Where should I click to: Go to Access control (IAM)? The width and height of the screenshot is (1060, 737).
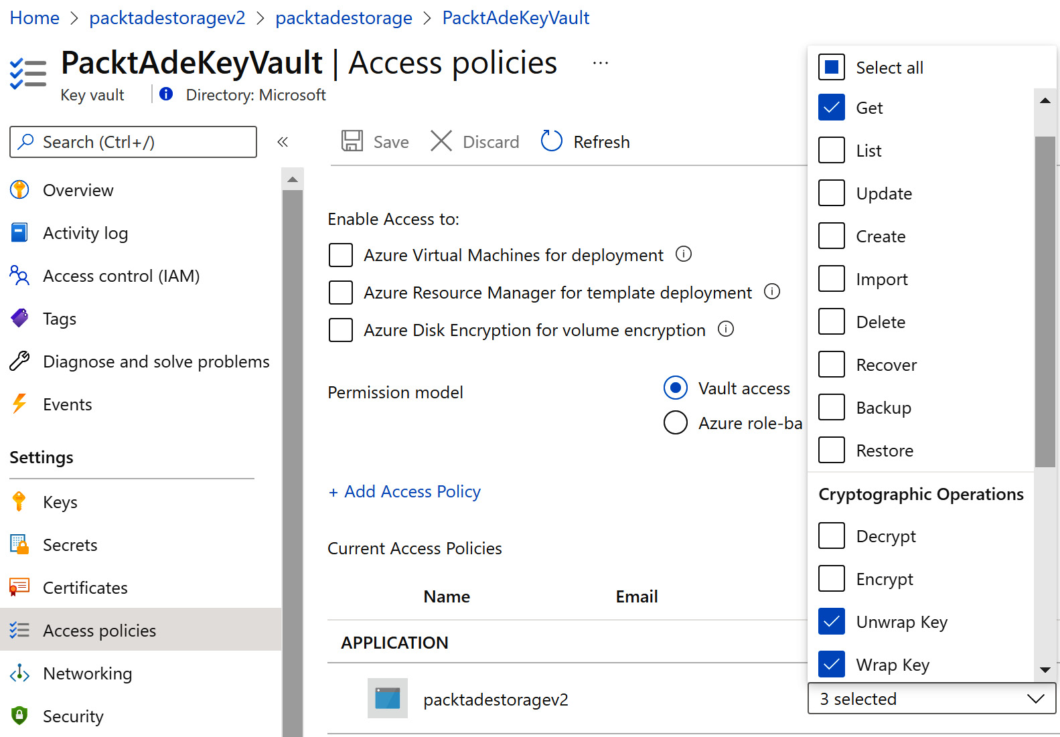point(121,276)
